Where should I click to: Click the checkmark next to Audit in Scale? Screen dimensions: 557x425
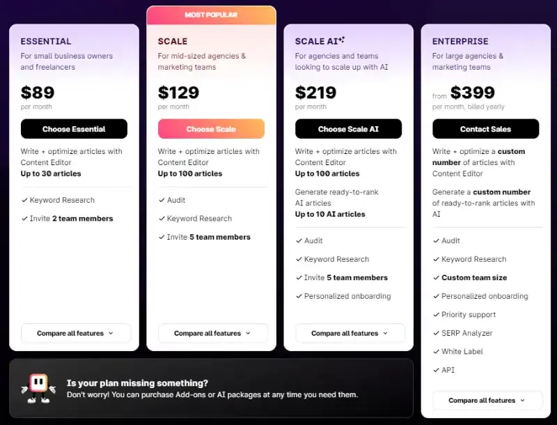click(x=160, y=199)
